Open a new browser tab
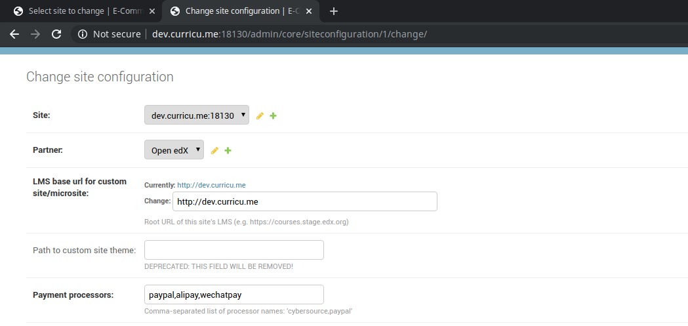Viewport: 688px width, 326px height. coord(333,11)
